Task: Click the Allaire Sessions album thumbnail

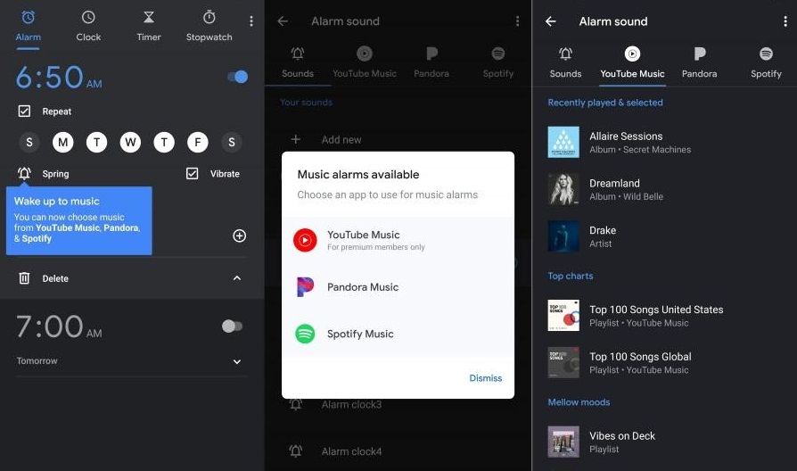Action: pos(563,142)
